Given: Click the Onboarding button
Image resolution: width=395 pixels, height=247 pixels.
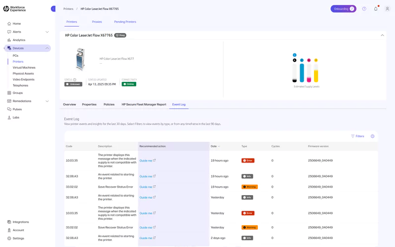Looking at the screenshot, I should (343, 9).
